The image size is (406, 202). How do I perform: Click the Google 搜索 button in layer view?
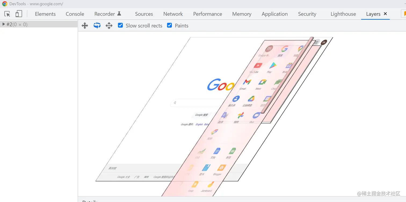coord(201,115)
